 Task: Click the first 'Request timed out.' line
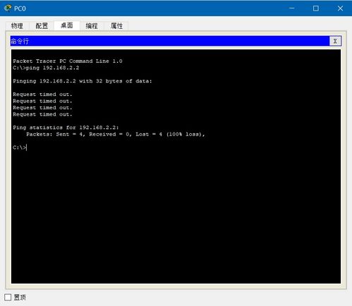tap(42, 94)
